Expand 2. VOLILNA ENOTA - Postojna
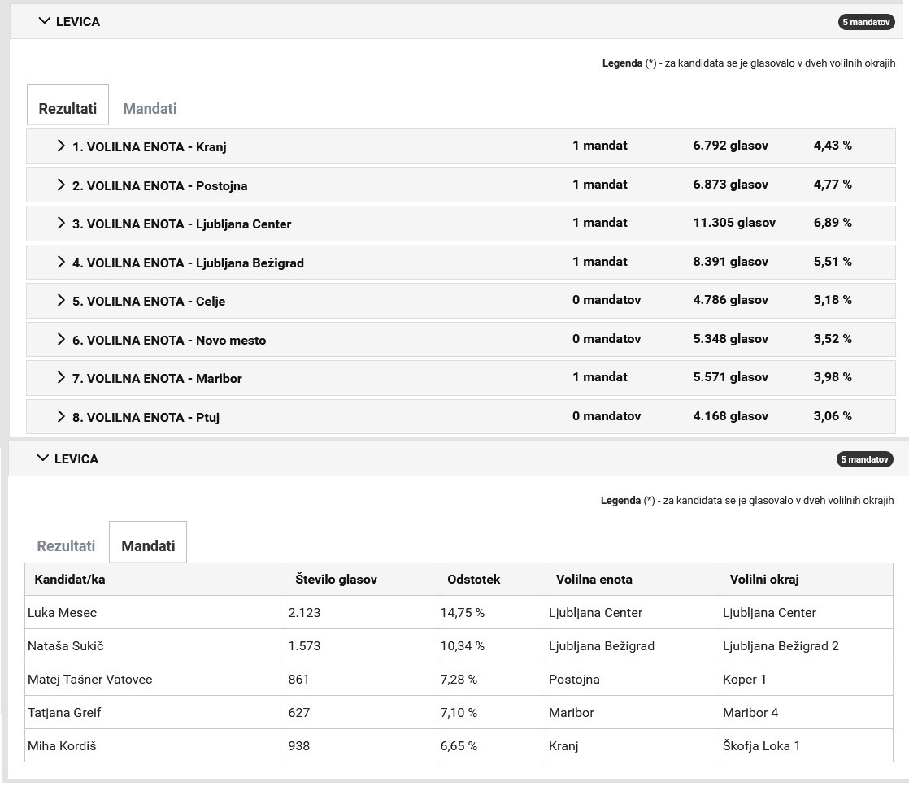 (461, 185)
